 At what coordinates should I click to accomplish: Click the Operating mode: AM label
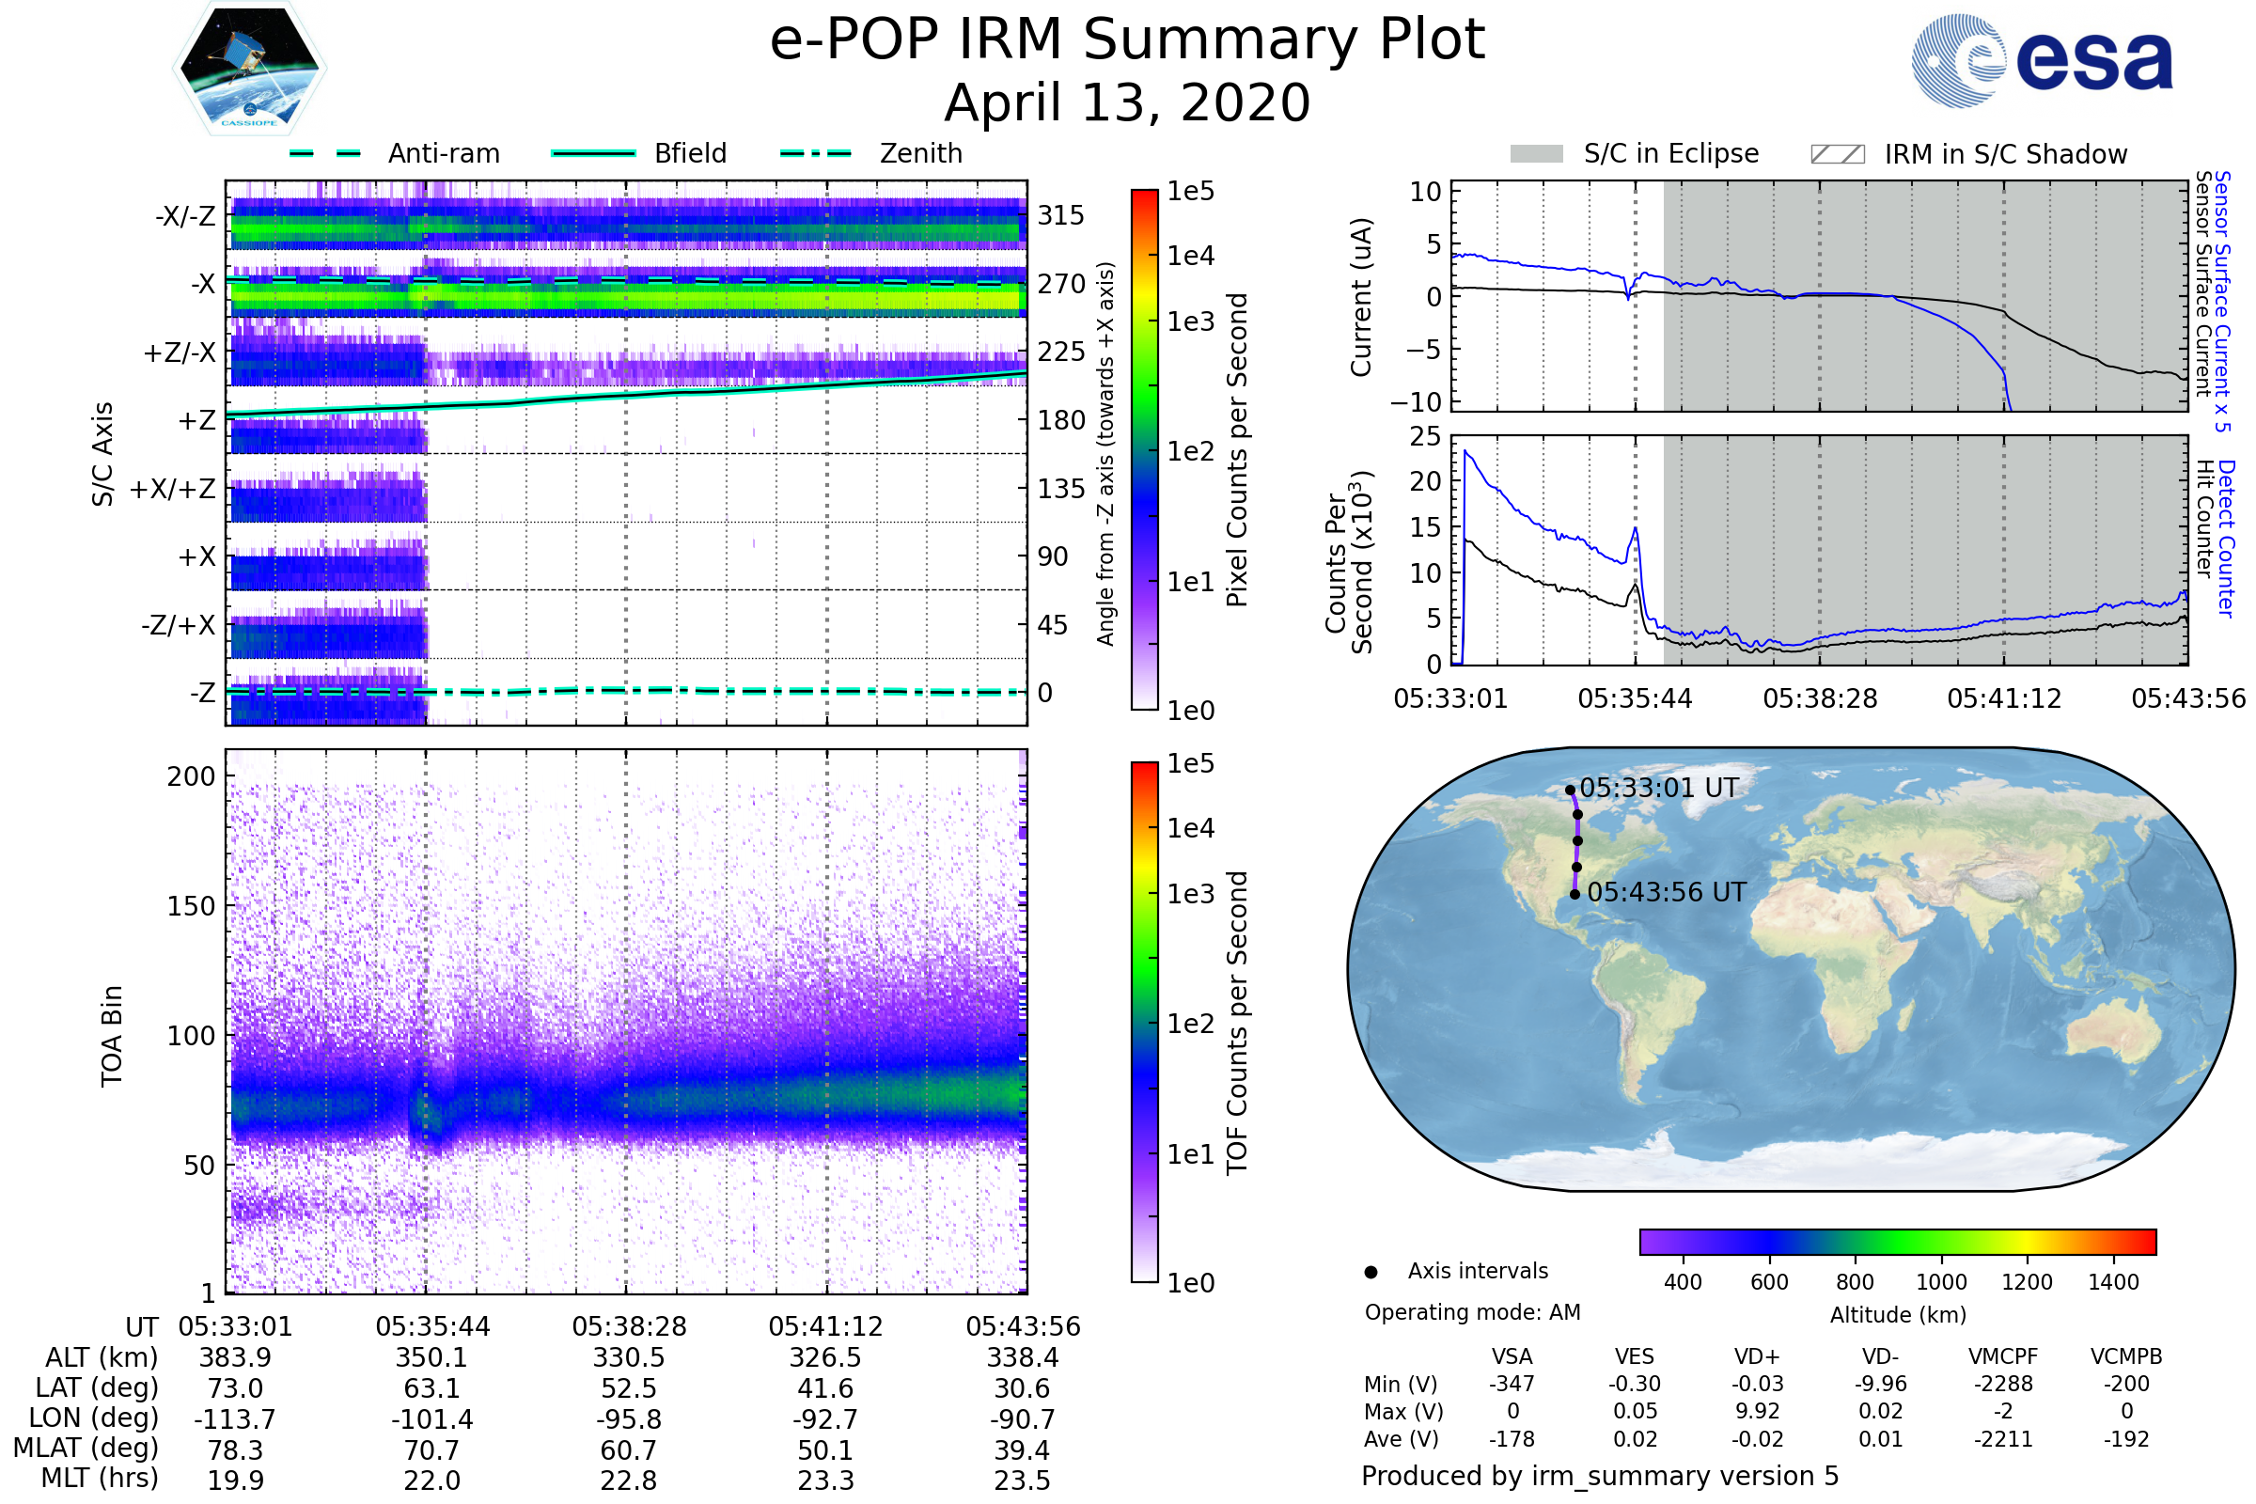point(1472,1312)
